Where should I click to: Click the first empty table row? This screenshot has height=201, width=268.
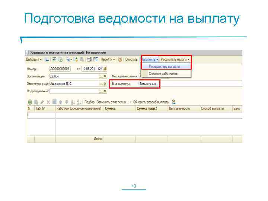[135, 115]
